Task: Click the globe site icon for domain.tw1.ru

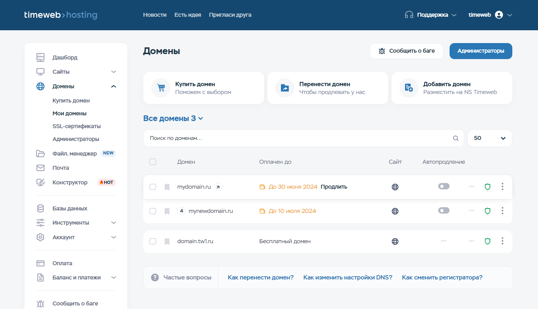Action: [395, 241]
